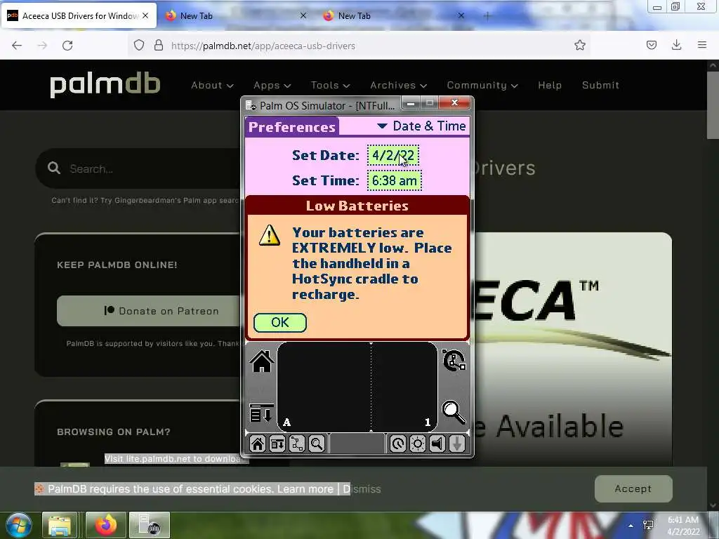Screen dimensions: 719x539
Task: Expand the Apps menu
Action: [x=272, y=85]
